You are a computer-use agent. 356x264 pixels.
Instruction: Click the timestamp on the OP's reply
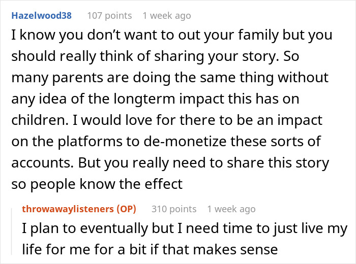tap(231, 209)
